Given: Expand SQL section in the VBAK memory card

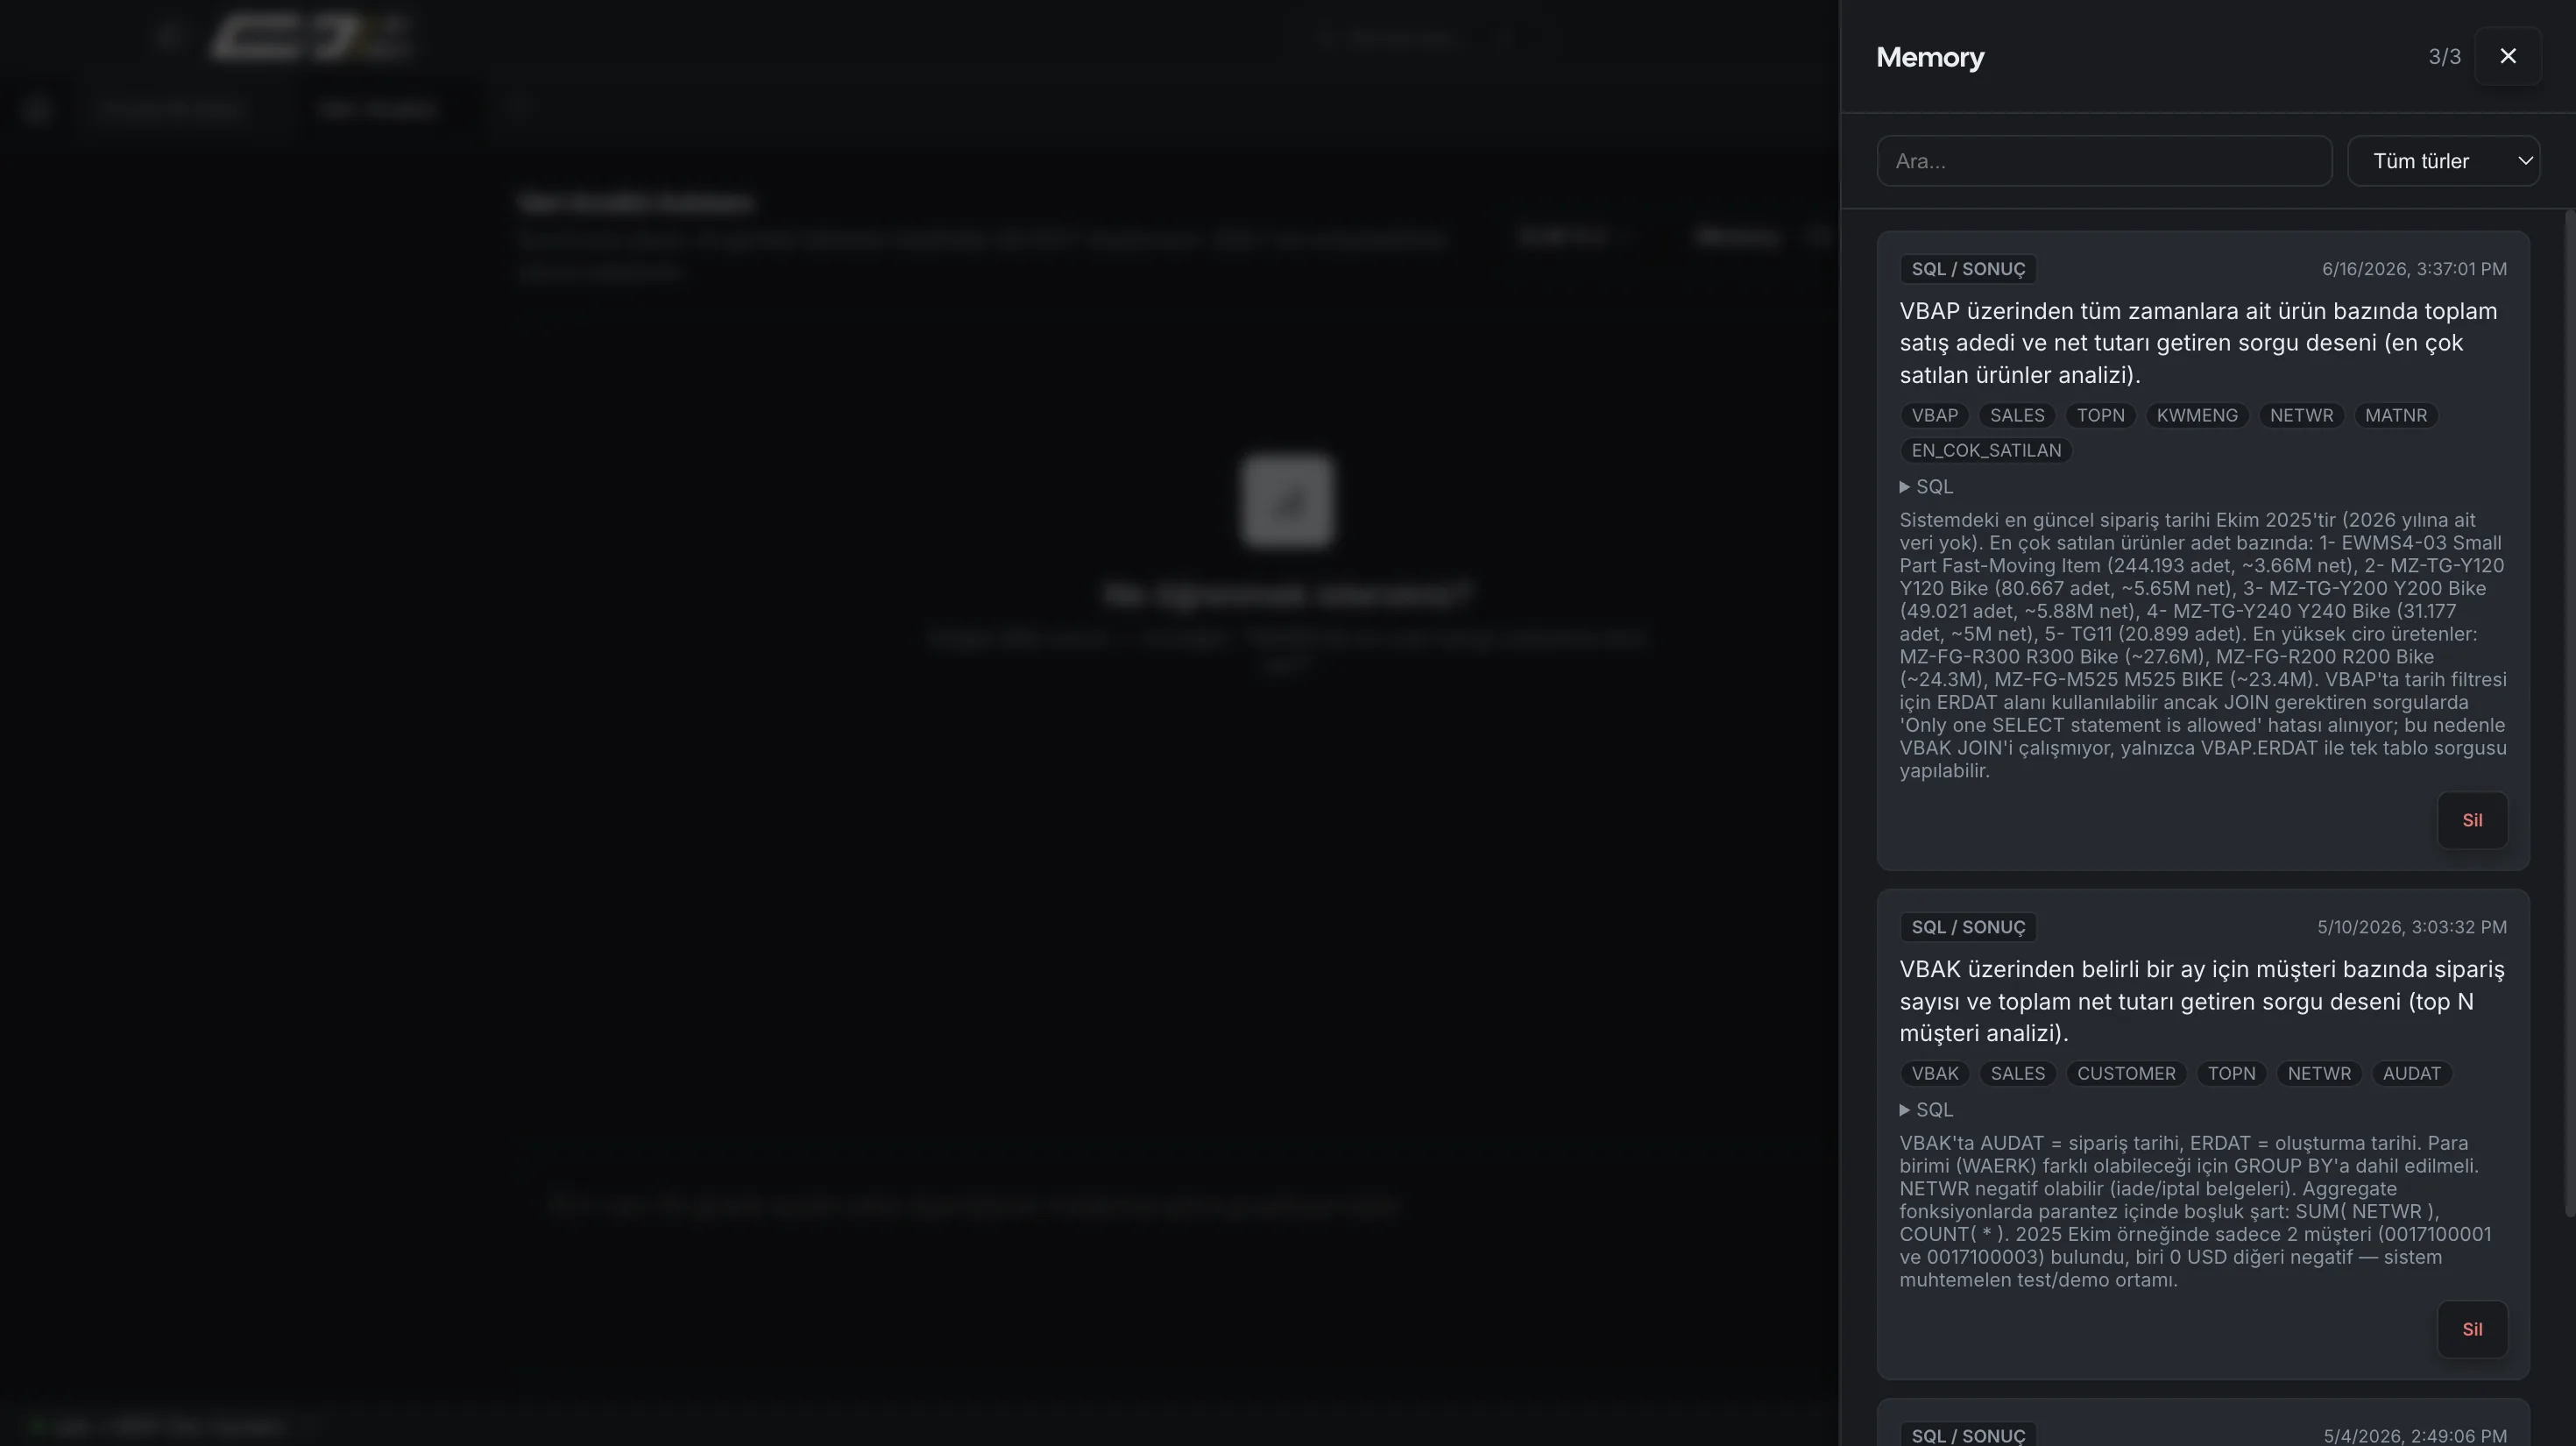Looking at the screenshot, I should 1926,1110.
